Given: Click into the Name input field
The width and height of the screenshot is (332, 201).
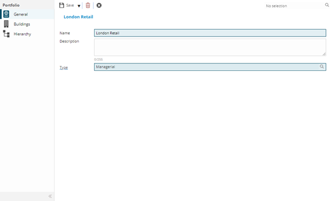Looking at the screenshot, I should pyautogui.click(x=210, y=33).
